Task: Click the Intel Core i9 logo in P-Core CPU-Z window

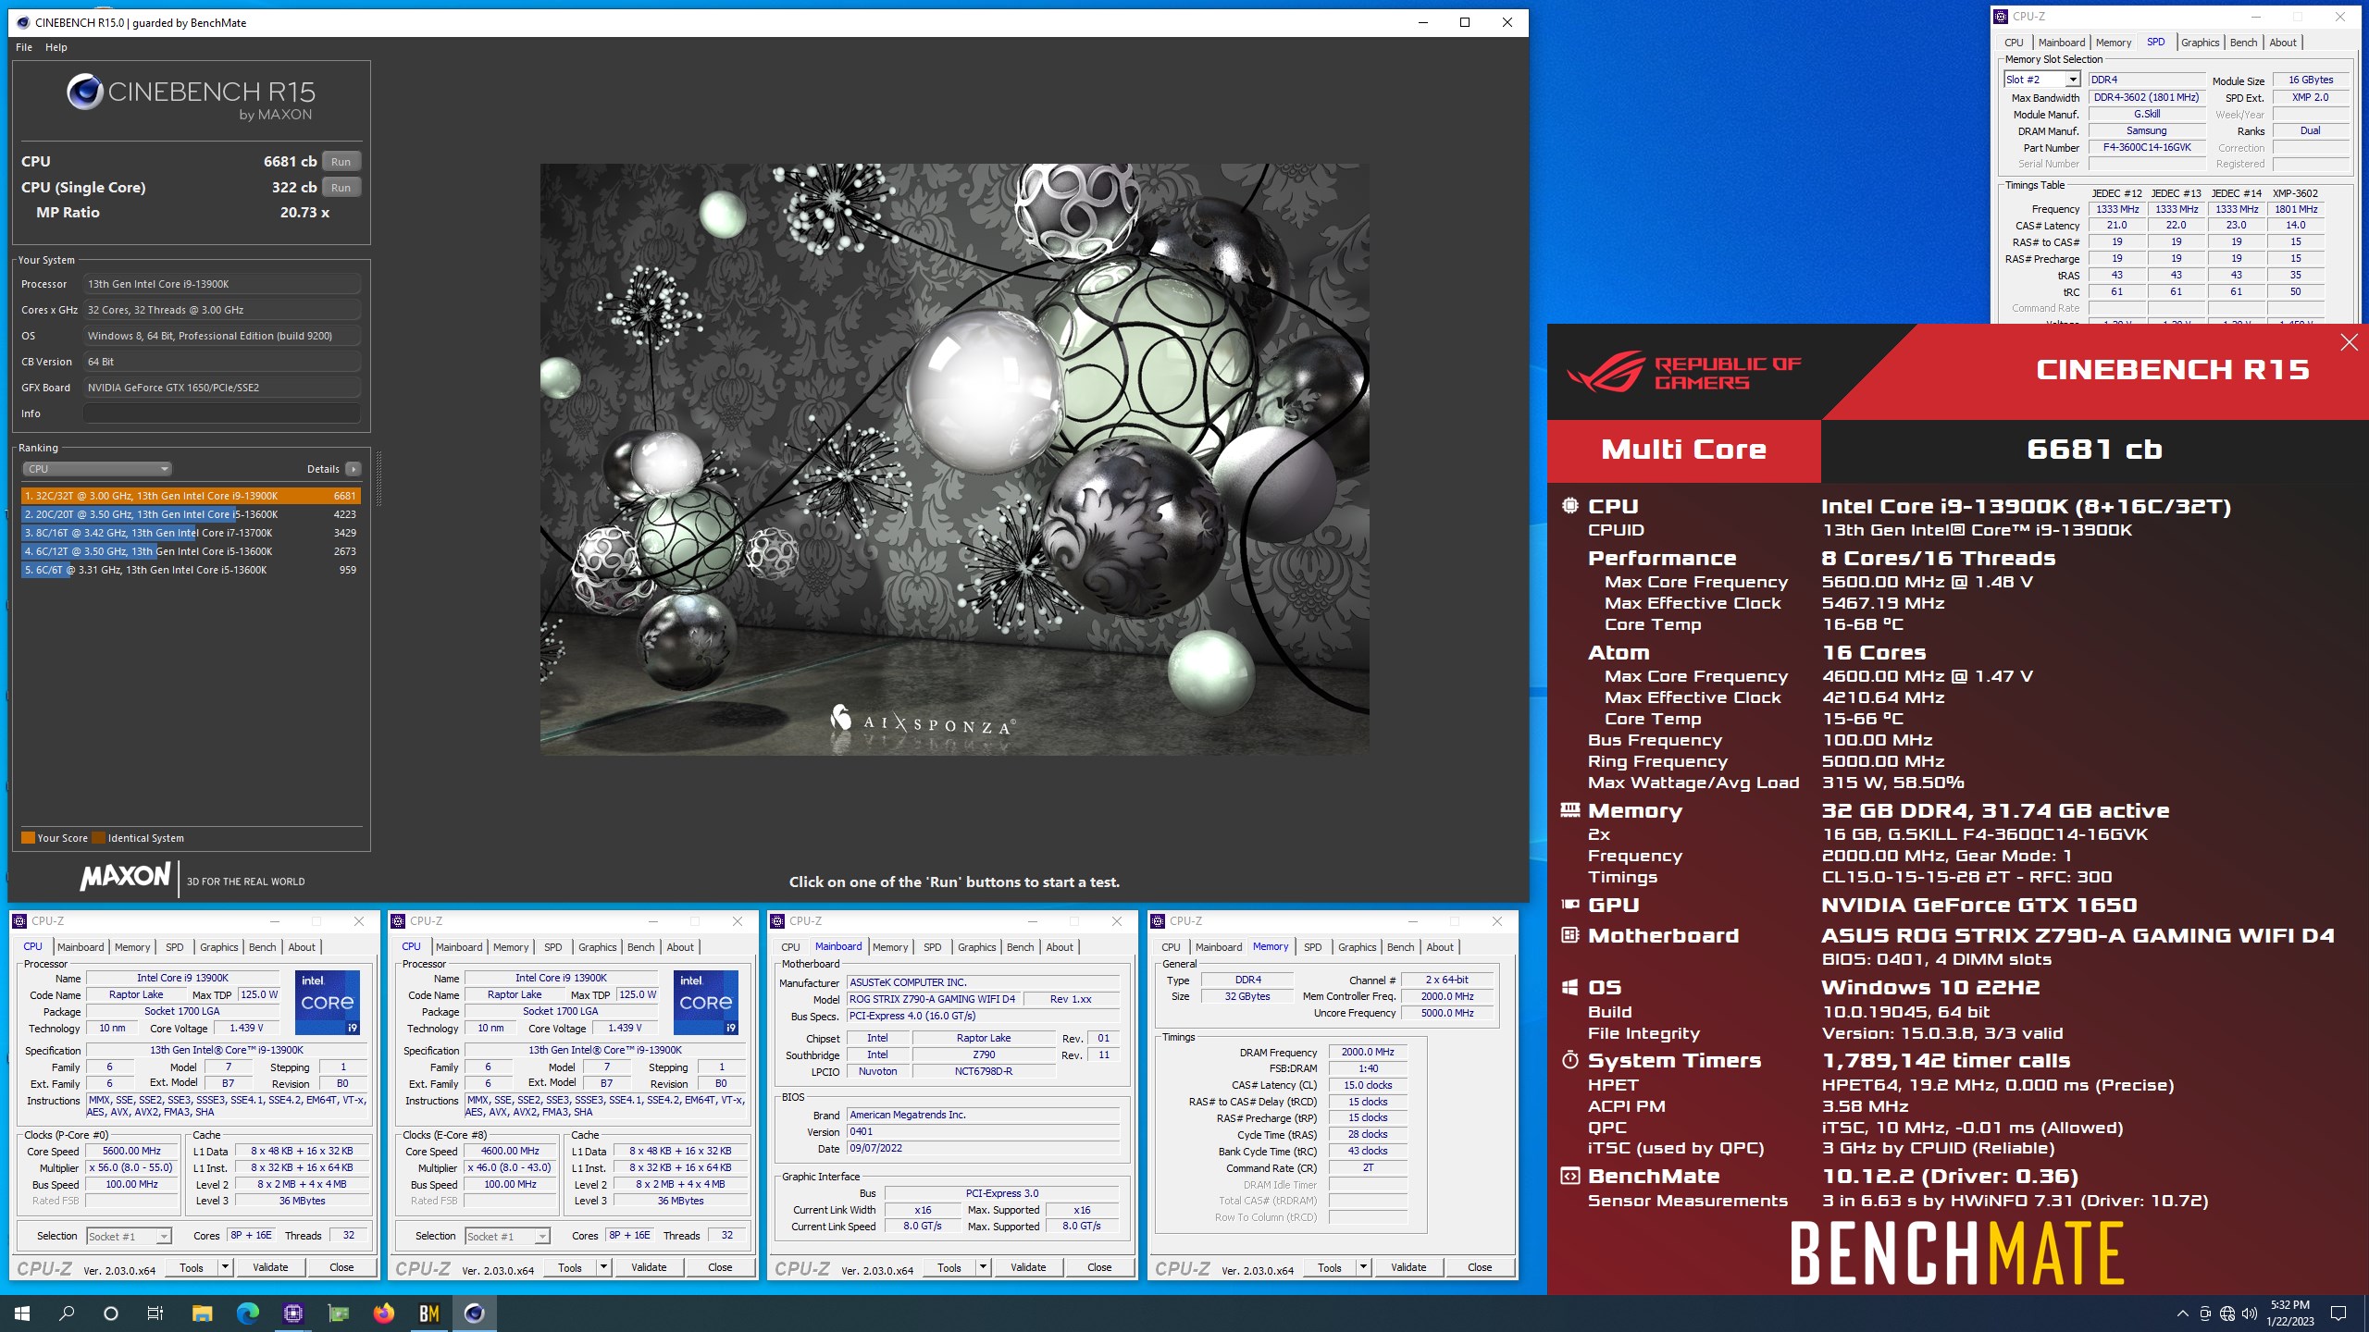Action: click(328, 1002)
